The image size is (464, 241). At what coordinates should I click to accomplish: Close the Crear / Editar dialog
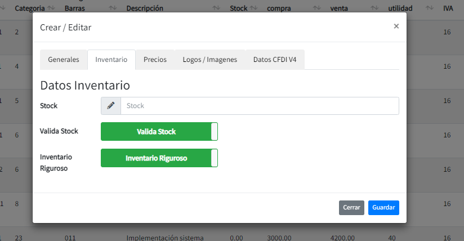[396, 26]
